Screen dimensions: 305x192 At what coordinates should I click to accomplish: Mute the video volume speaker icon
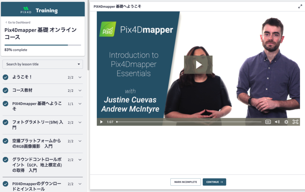(x=277, y=122)
